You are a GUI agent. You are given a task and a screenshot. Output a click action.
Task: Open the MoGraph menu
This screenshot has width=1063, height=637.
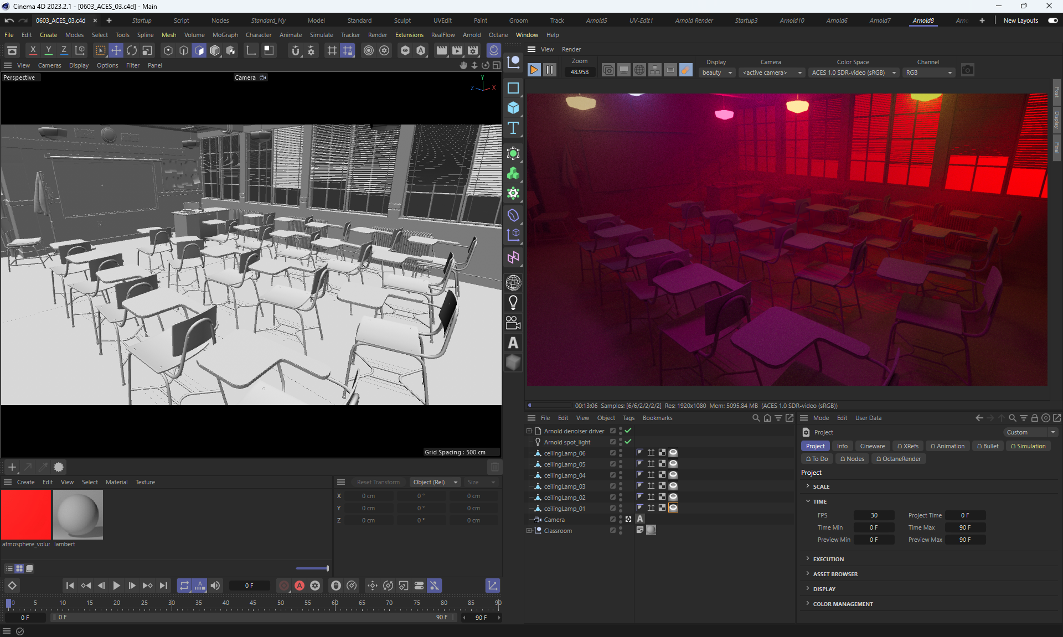click(225, 35)
